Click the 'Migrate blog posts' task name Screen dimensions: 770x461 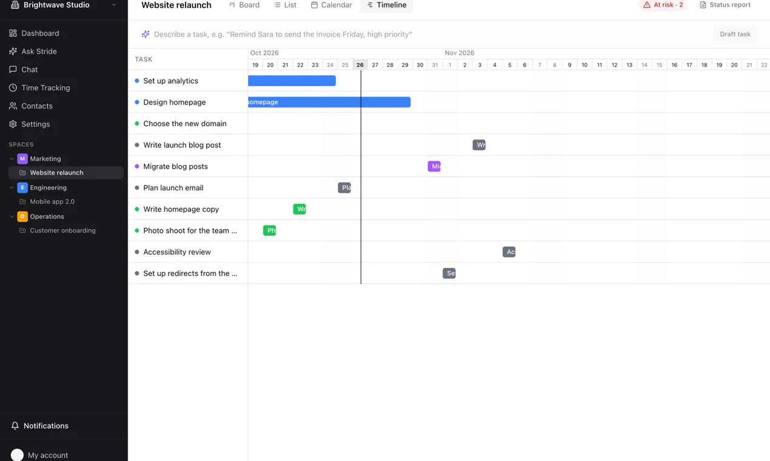[x=175, y=166]
